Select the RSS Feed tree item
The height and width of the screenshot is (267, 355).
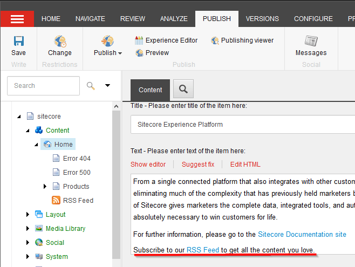tap(78, 201)
